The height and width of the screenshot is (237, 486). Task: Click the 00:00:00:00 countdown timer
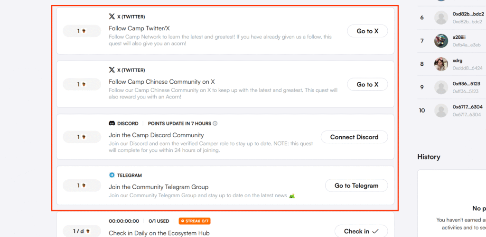(124, 221)
